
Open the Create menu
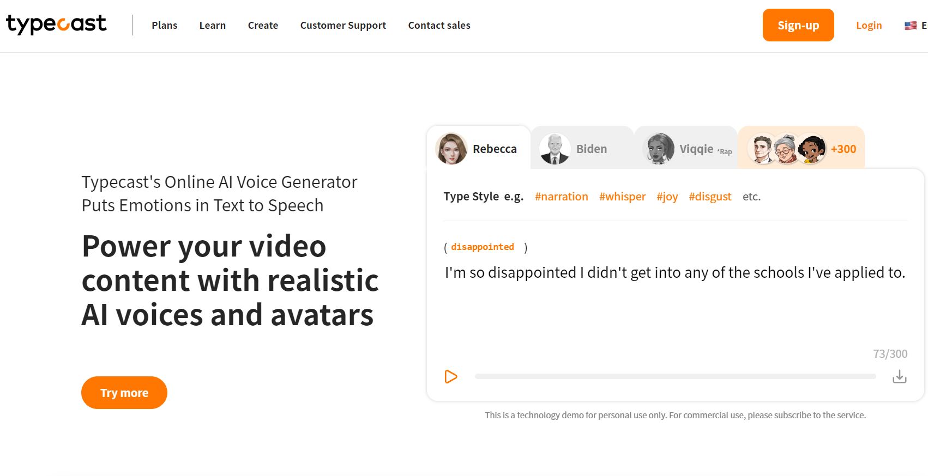tap(263, 26)
